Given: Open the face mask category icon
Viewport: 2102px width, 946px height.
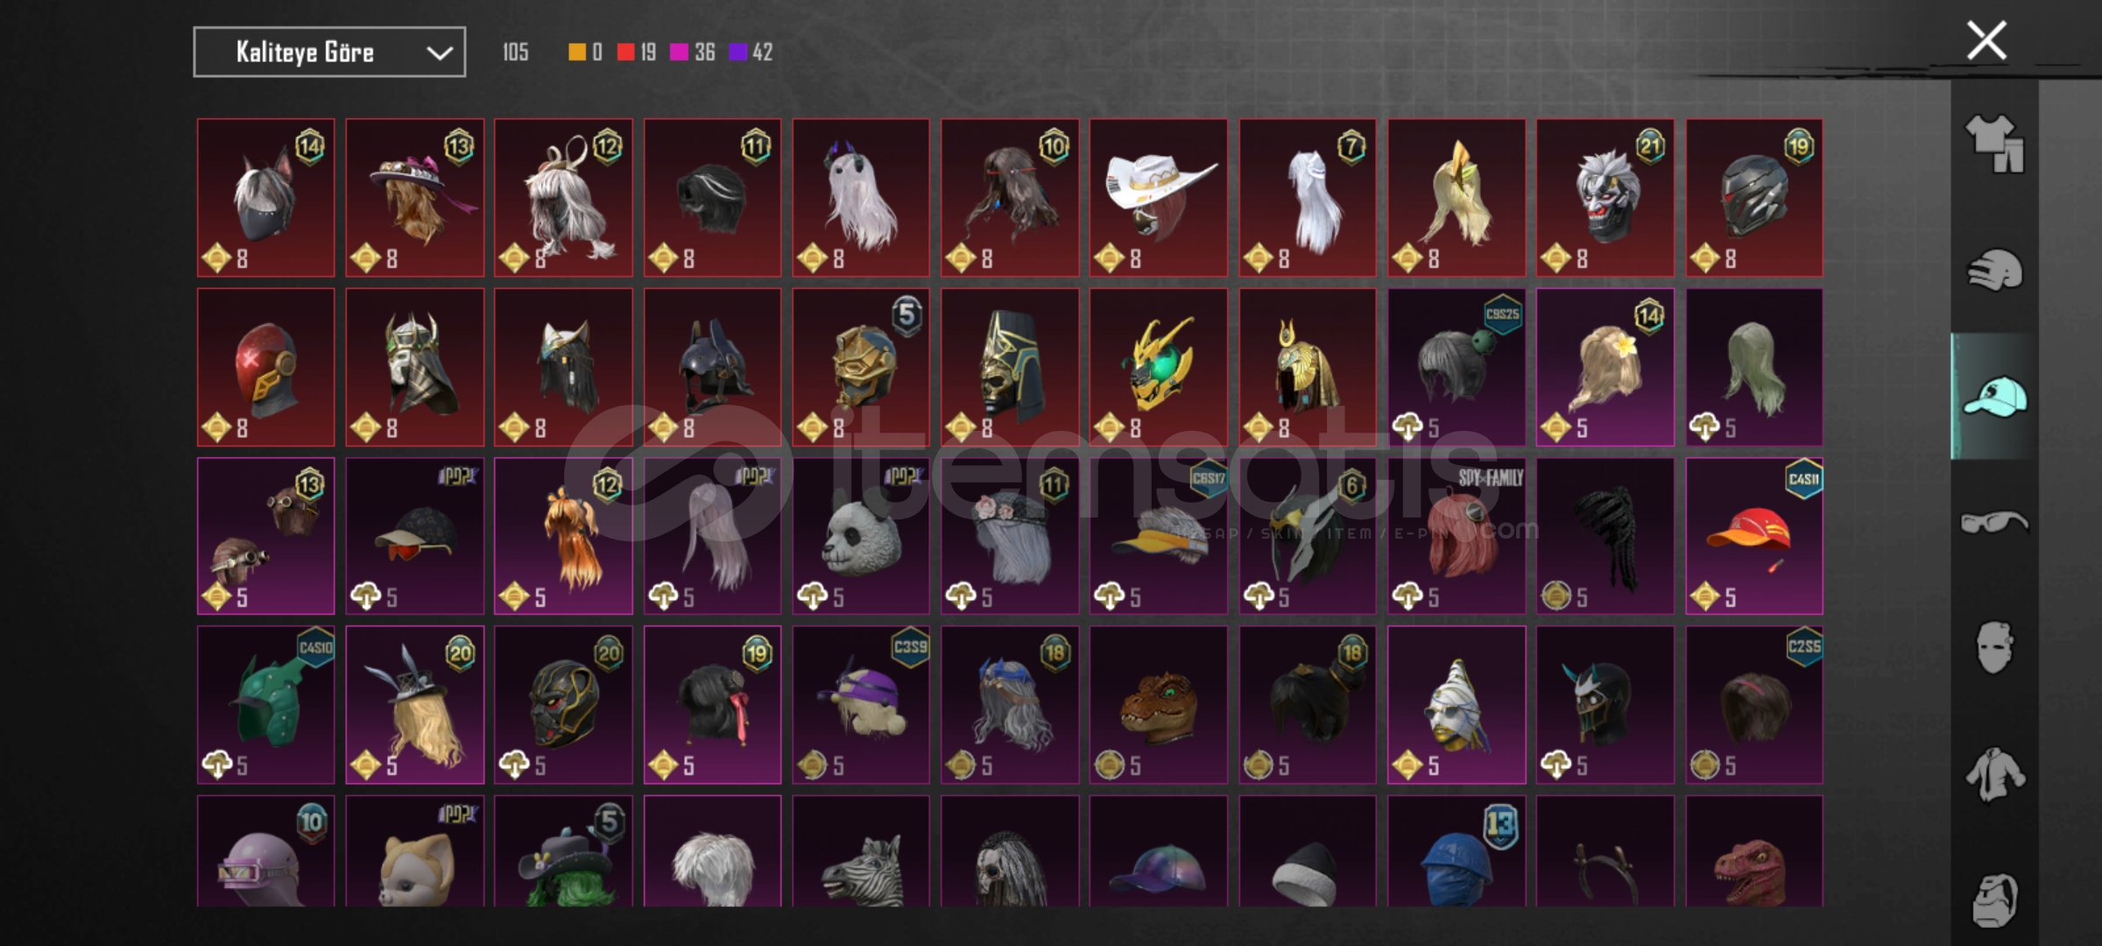Looking at the screenshot, I should tap(1995, 648).
